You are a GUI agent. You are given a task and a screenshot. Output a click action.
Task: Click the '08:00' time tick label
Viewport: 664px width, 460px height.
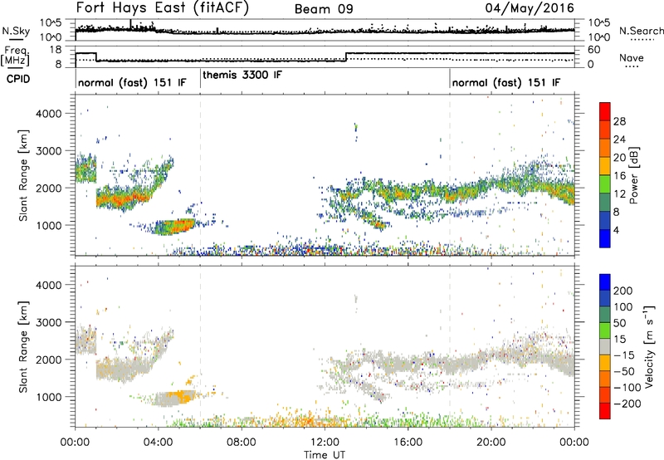[242, 443]
